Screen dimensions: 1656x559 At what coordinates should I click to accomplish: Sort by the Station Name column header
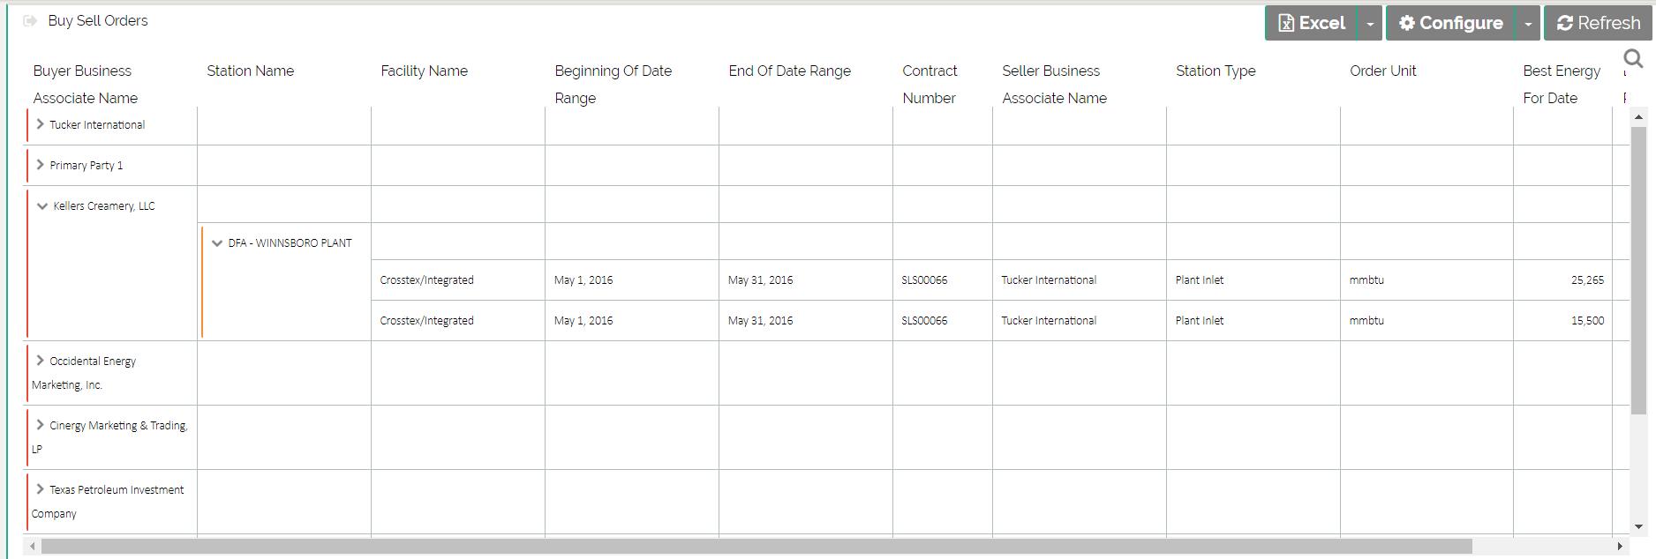250,71
